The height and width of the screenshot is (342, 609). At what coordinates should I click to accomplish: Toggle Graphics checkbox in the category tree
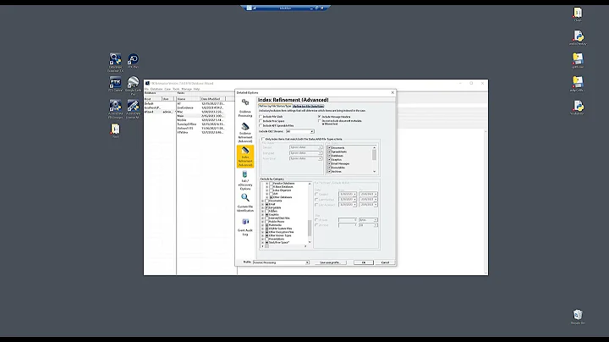click(266, 214)
